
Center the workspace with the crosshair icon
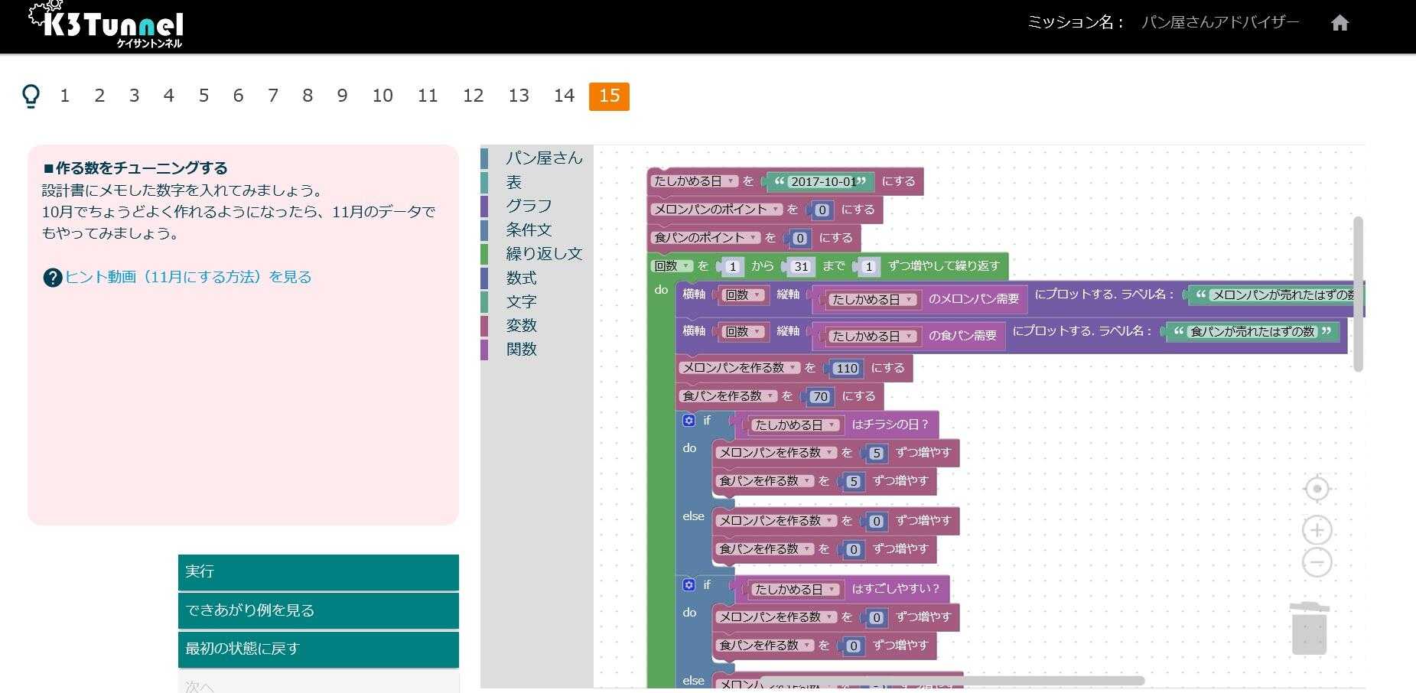[x=1317, y=489]
